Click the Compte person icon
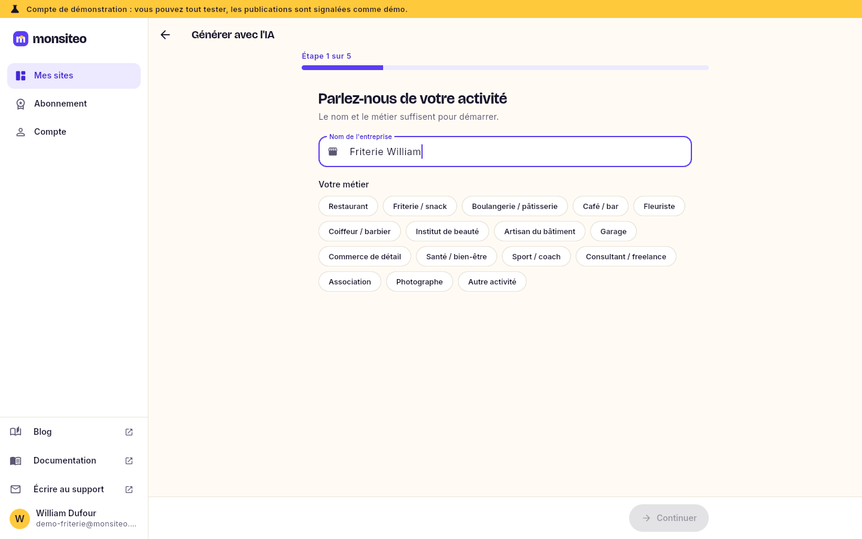The image size is (862, 539). 20,132
